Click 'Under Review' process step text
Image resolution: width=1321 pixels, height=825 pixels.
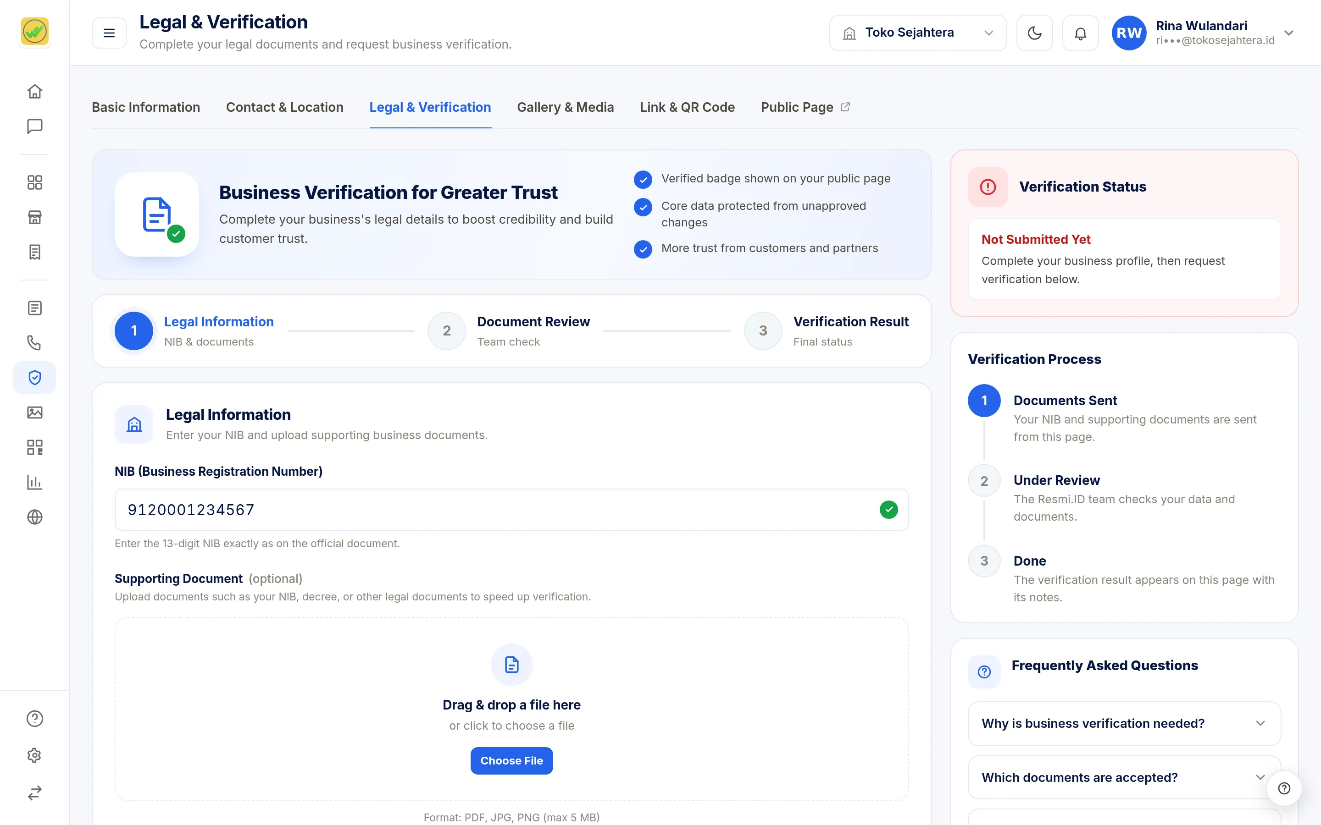pyautogui.click(x=1056, y=480)
